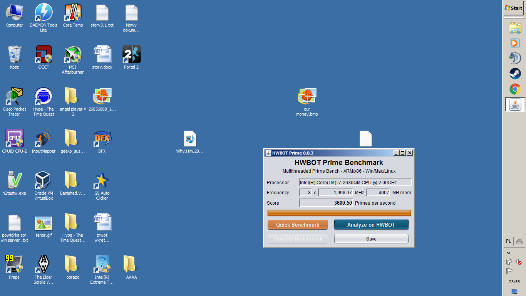Select the zrwot wkręt... document
The image size is (526, 296).
[x=102, y=228]
